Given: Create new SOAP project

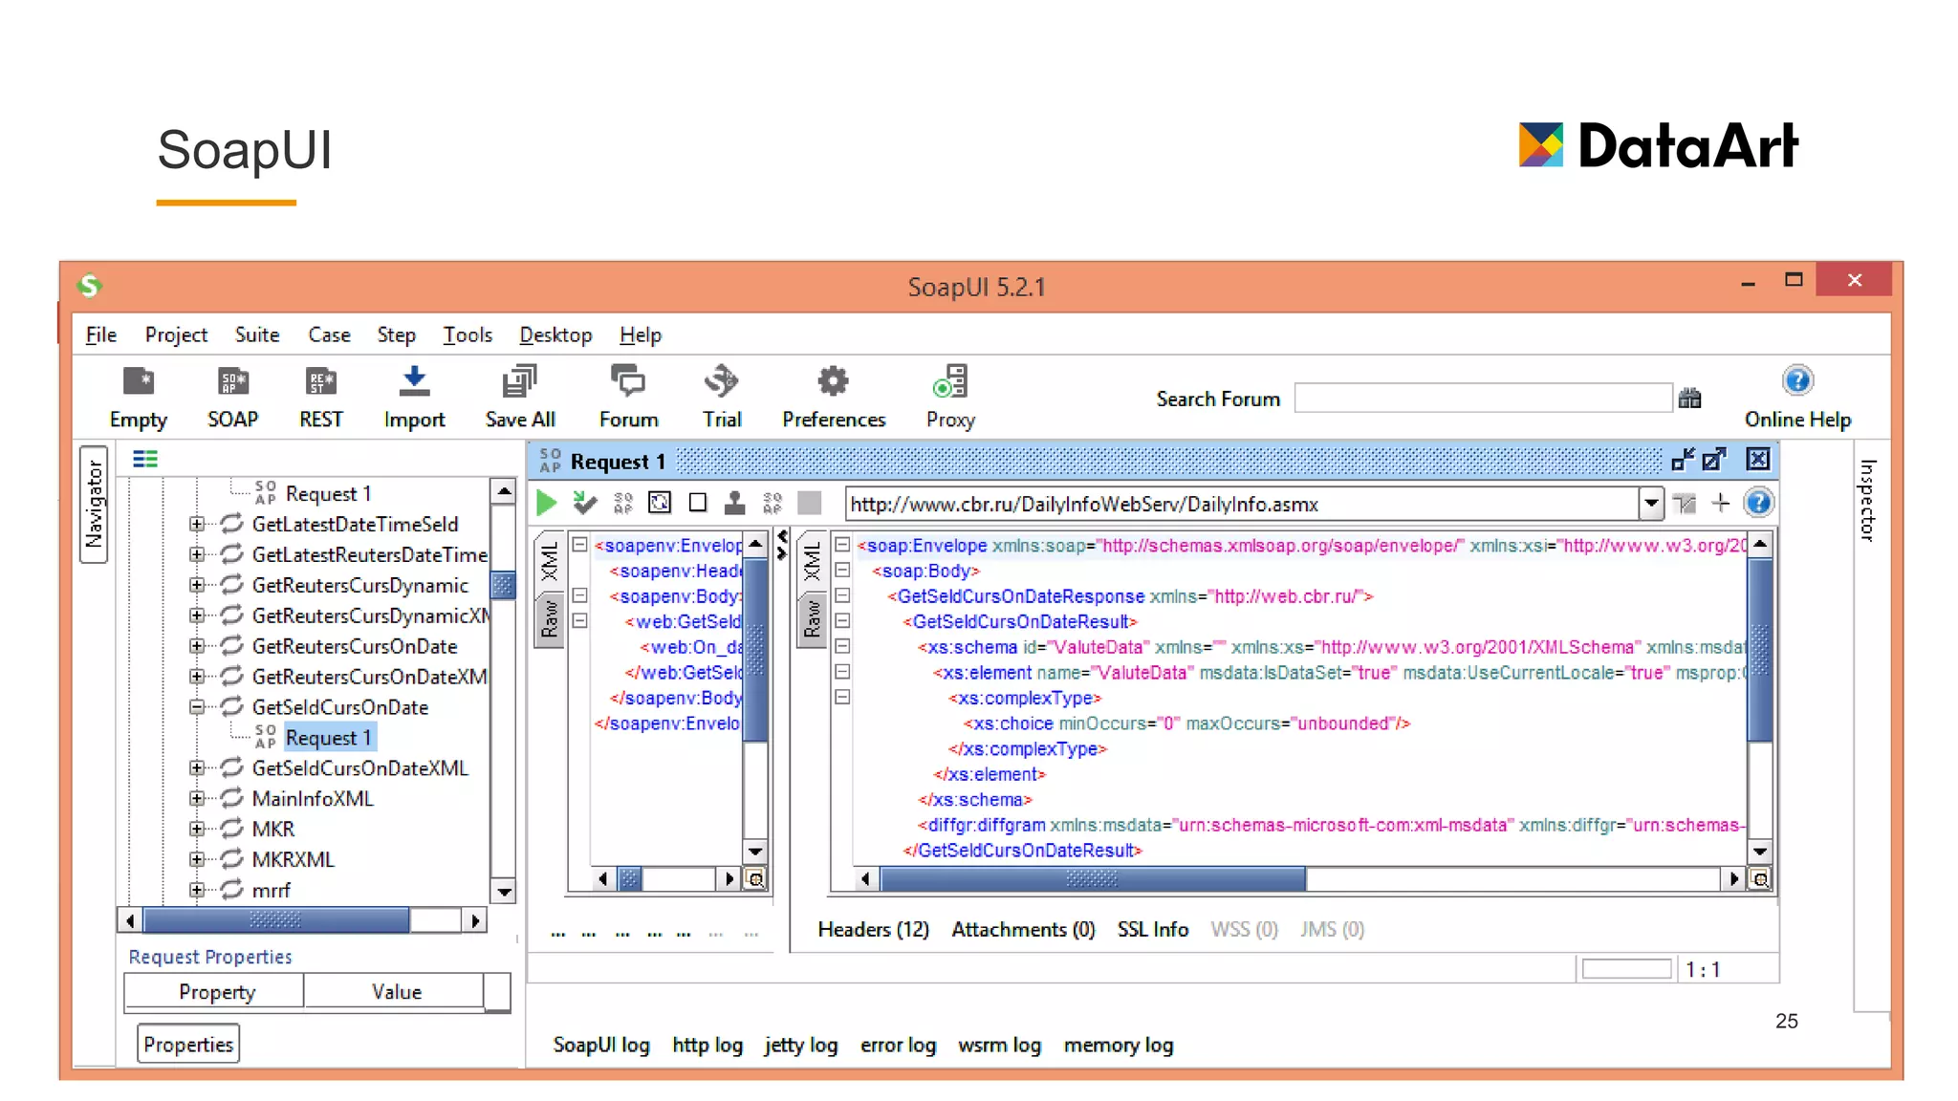Looking at the screenshot, I should pos(232,398).
